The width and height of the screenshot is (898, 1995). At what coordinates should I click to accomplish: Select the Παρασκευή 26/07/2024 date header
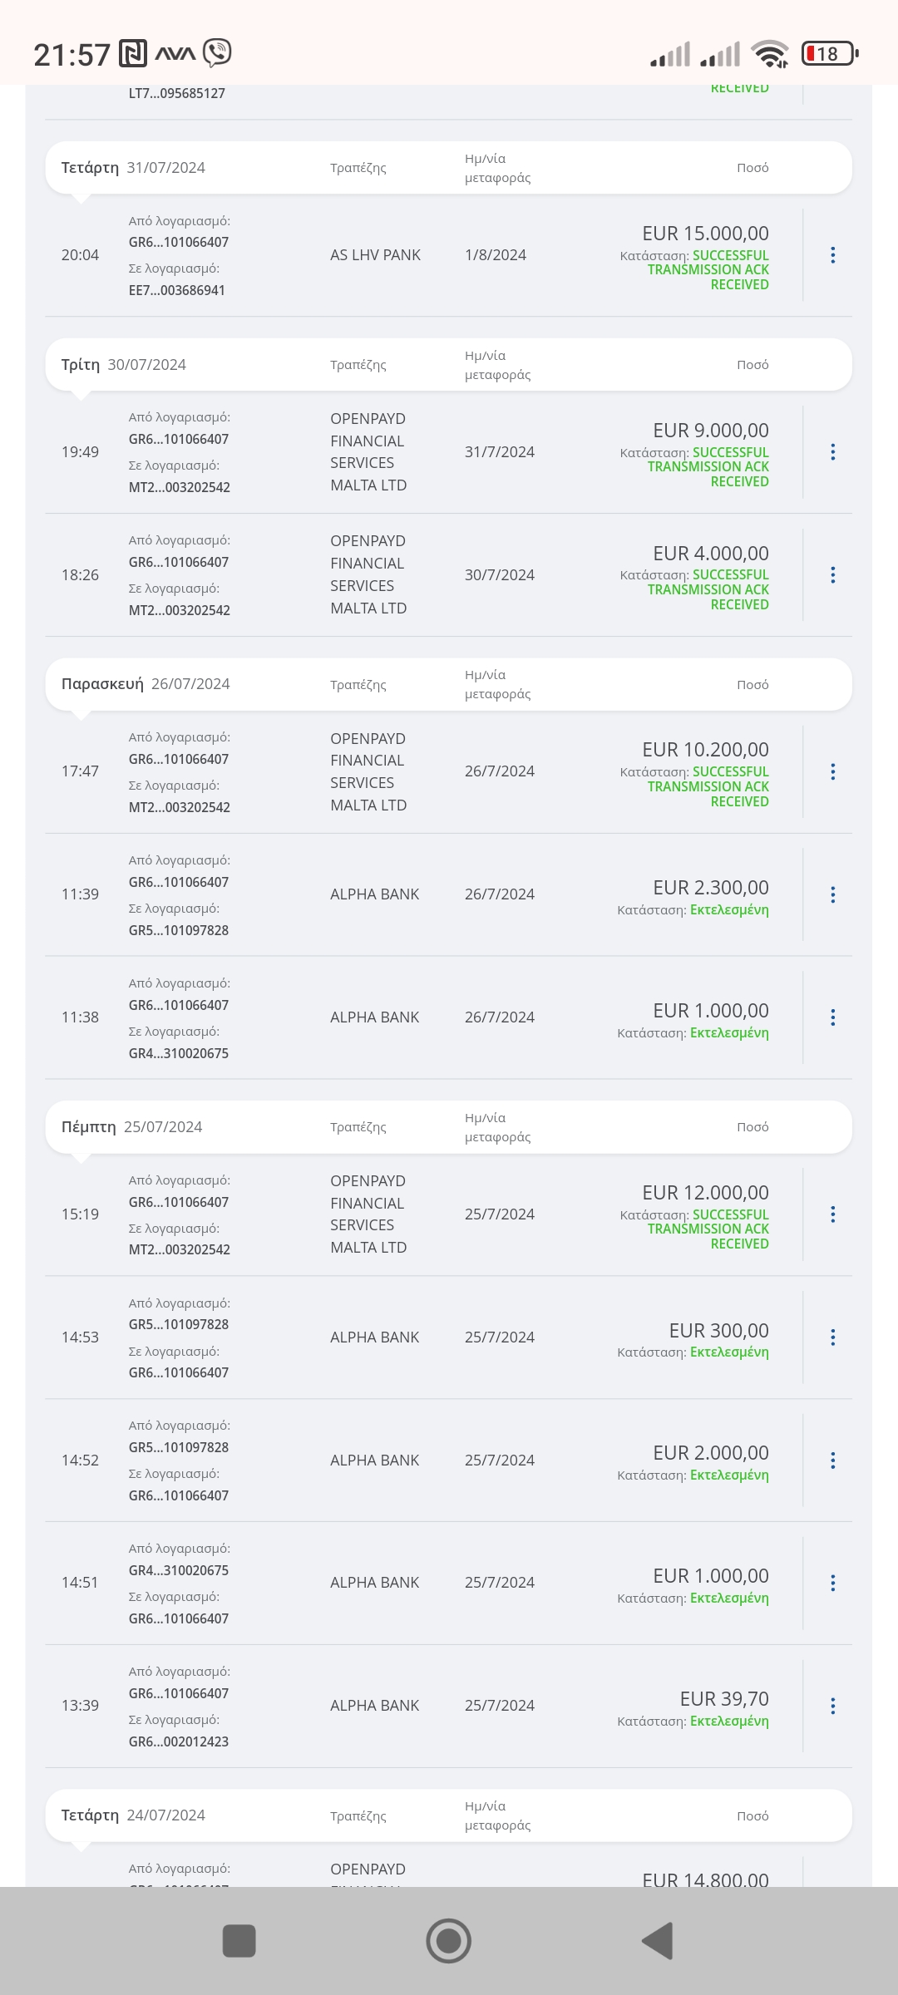pos(146,684)
